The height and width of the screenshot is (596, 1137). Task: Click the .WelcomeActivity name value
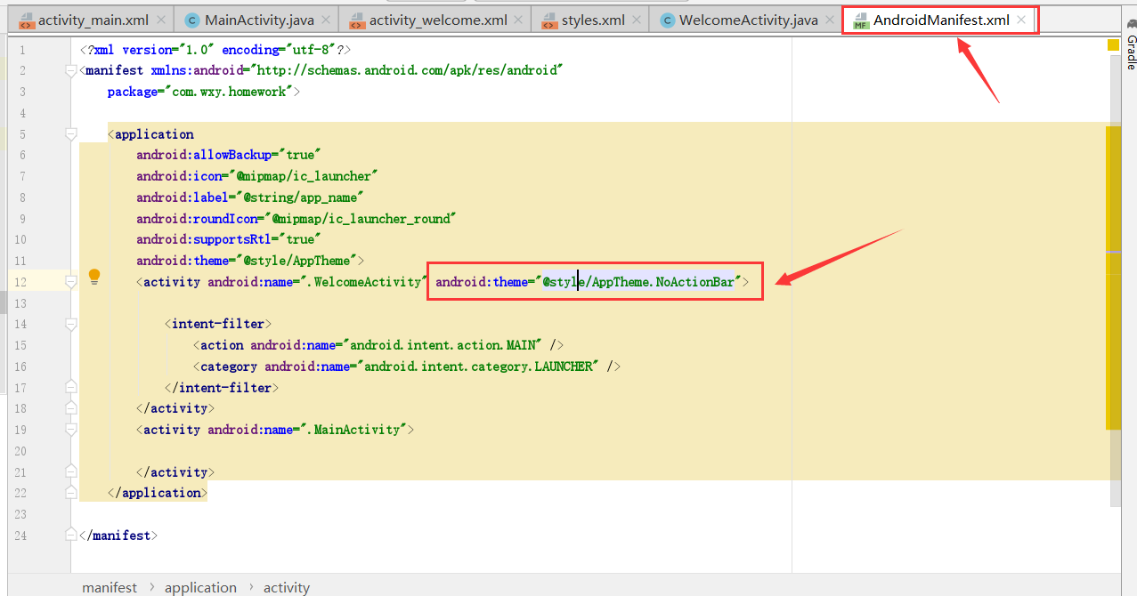coord(366,282)
